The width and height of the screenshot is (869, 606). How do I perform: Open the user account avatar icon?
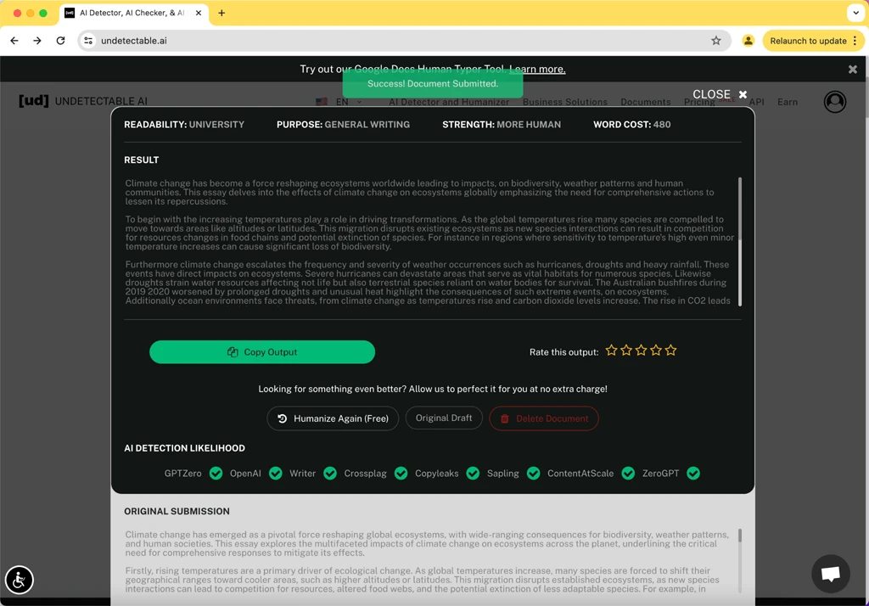[835, 102]
